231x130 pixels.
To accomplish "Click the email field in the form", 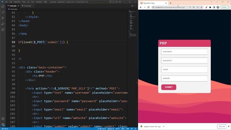I will 184,69.
